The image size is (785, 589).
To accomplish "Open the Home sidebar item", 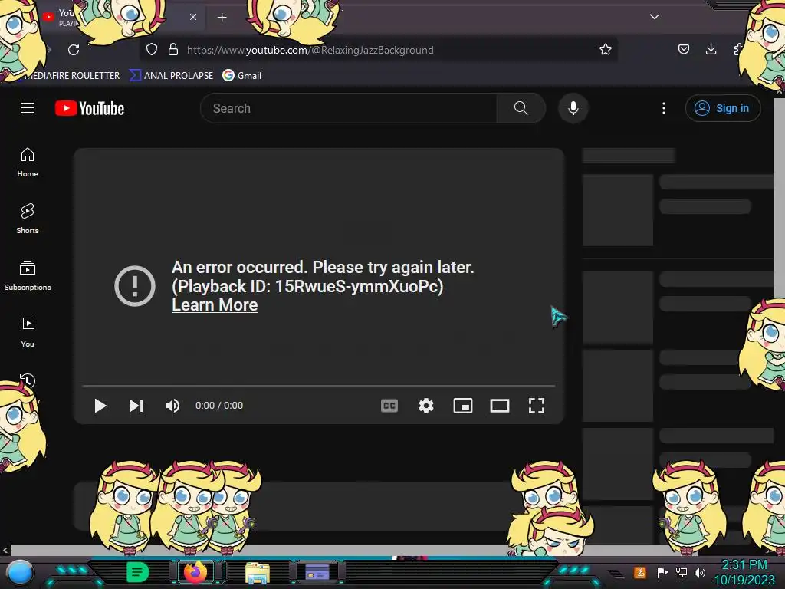I will tap(28, 163).
